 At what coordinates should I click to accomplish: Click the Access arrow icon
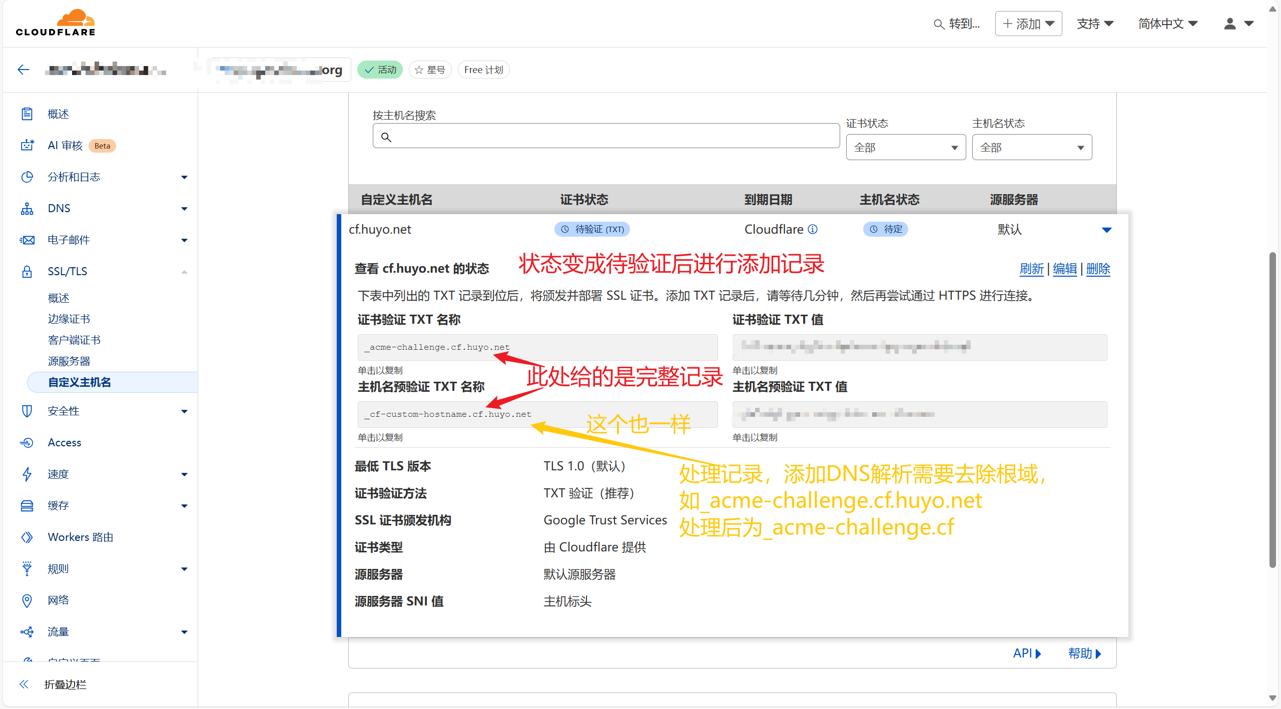(x=27, y=442)
